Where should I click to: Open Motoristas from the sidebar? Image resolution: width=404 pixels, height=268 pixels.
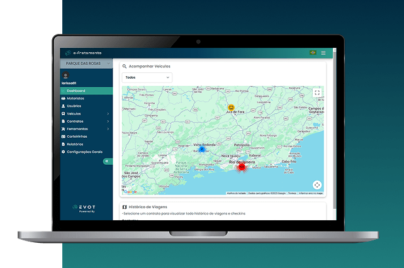tap(75, 98)
